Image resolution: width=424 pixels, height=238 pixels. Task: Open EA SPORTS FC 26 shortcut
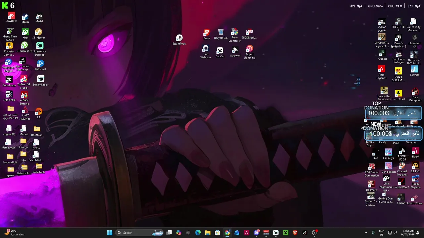(402, 154)
